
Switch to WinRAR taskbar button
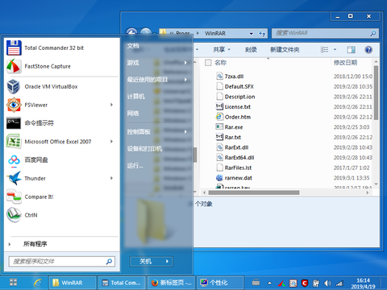[x=73, y=283]
